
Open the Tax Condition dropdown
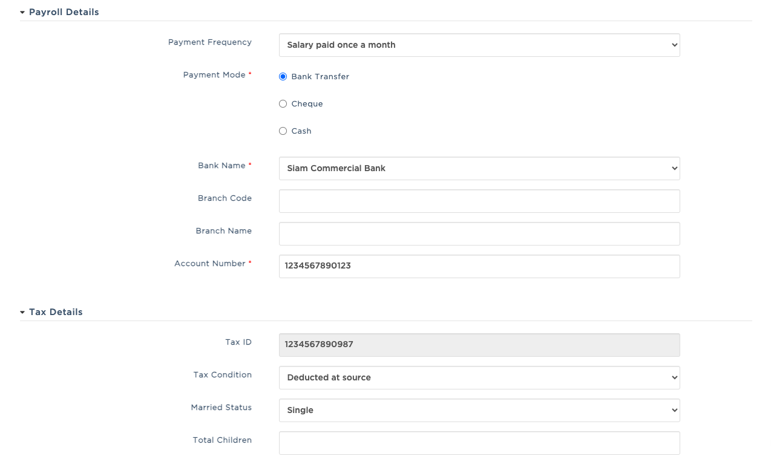(x=479, y=377)
